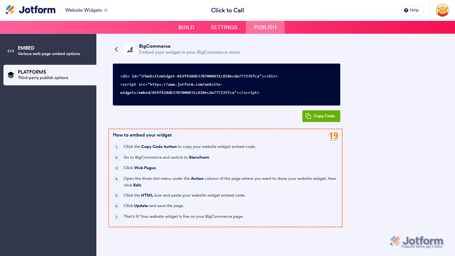This screenshot has height=256, width=455.
Task: Open the user avatar menu
Action: (442, 10)
